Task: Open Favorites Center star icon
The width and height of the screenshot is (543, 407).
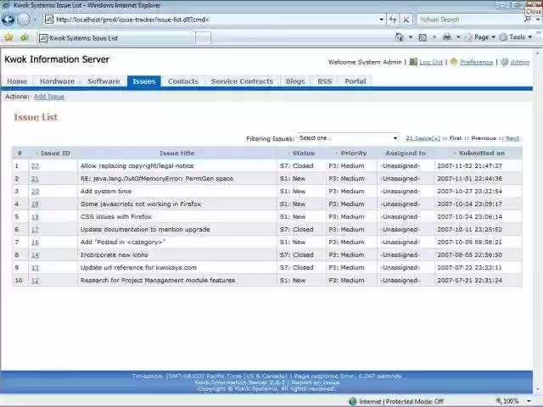Action: (x=8, y=37)
